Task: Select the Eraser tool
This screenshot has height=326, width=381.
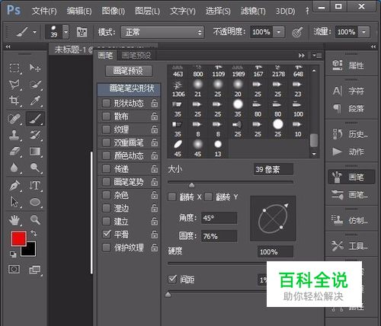Action: [14, 152]
